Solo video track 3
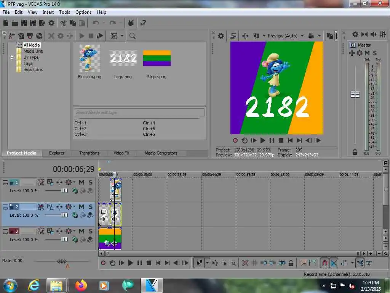The width and height of the screenshot is (390, 293). [91, 231]
